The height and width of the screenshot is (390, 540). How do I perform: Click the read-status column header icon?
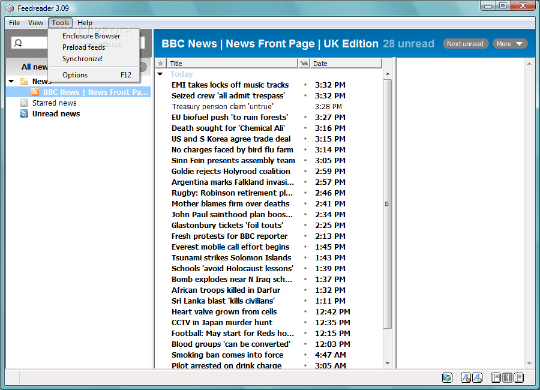(x=304, y=64)
